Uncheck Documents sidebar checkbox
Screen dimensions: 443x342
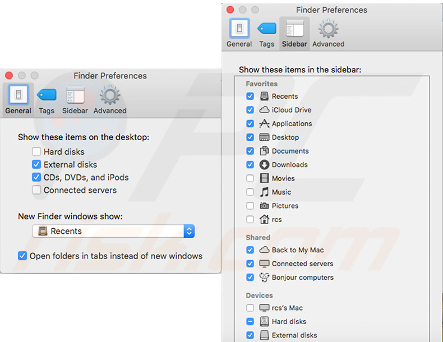(250, 151)
